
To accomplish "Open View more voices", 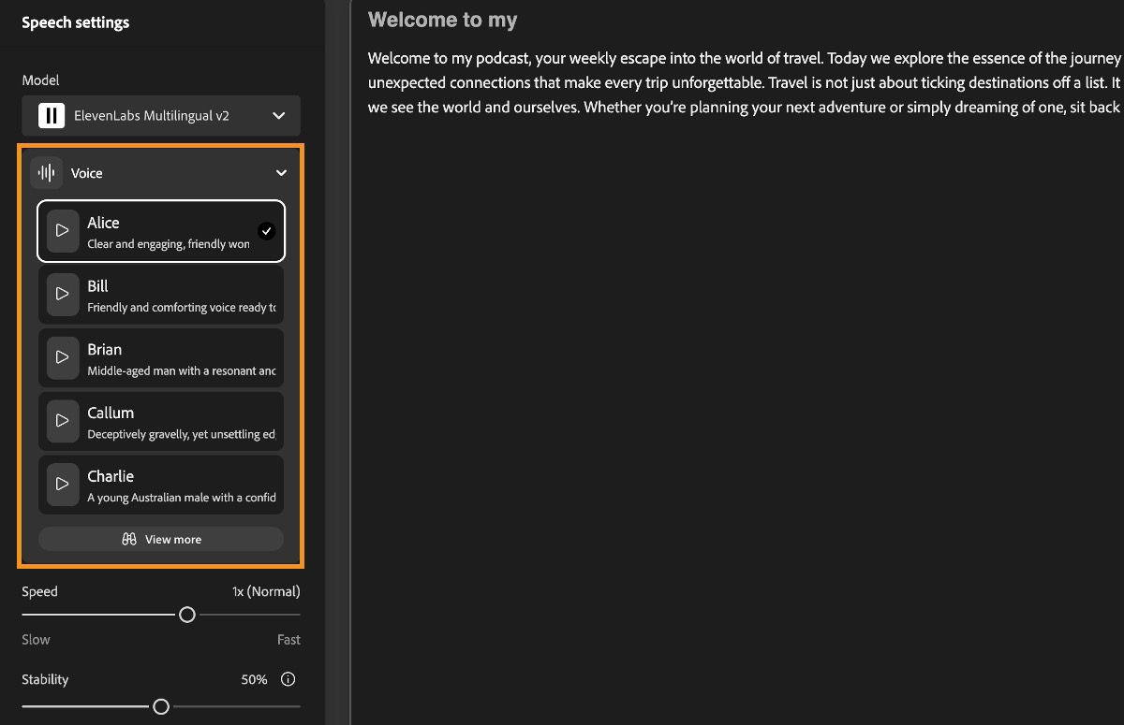I will click(160, 539).
